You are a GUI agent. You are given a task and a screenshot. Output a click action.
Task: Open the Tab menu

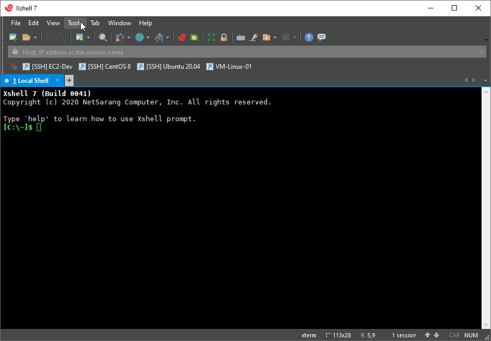pos(95,23)
